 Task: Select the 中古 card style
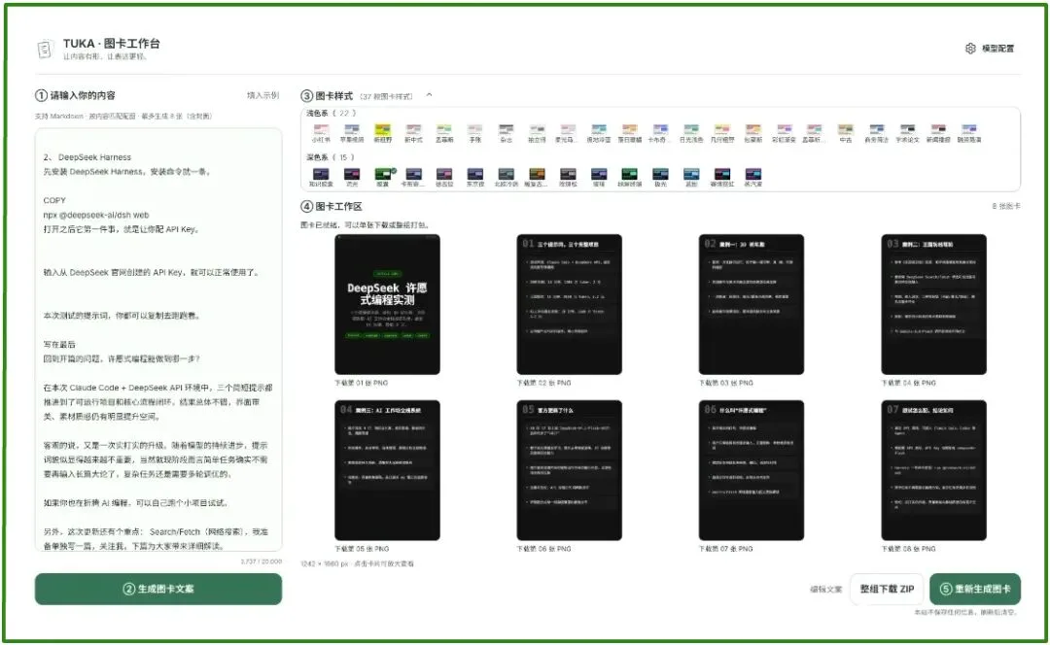click(846, 133)
